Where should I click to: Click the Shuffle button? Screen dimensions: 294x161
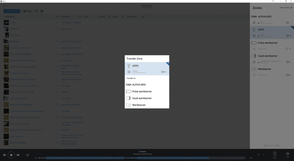coord(9,11)
